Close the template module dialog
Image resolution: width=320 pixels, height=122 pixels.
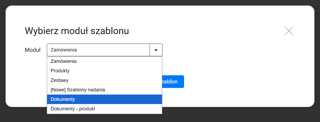point(289,31)
